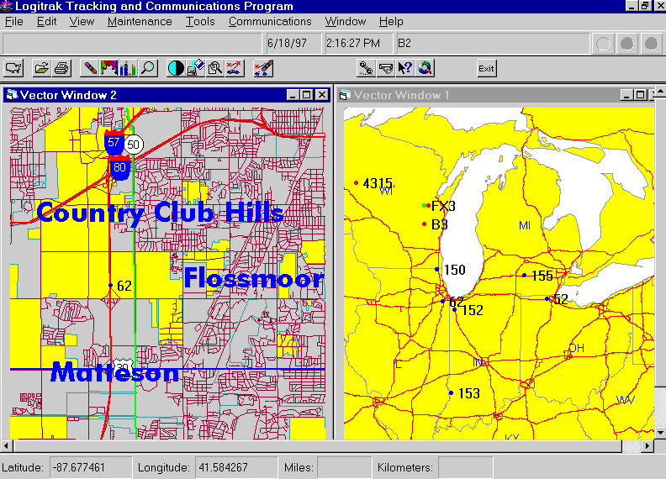Click the computer with disk icon

[195, 68]
